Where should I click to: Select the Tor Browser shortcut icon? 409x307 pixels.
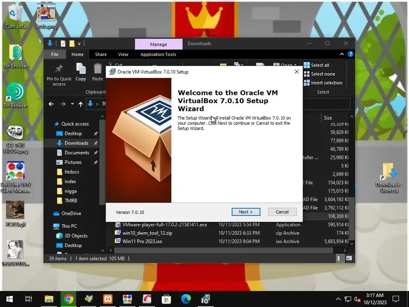pos(16,96)
